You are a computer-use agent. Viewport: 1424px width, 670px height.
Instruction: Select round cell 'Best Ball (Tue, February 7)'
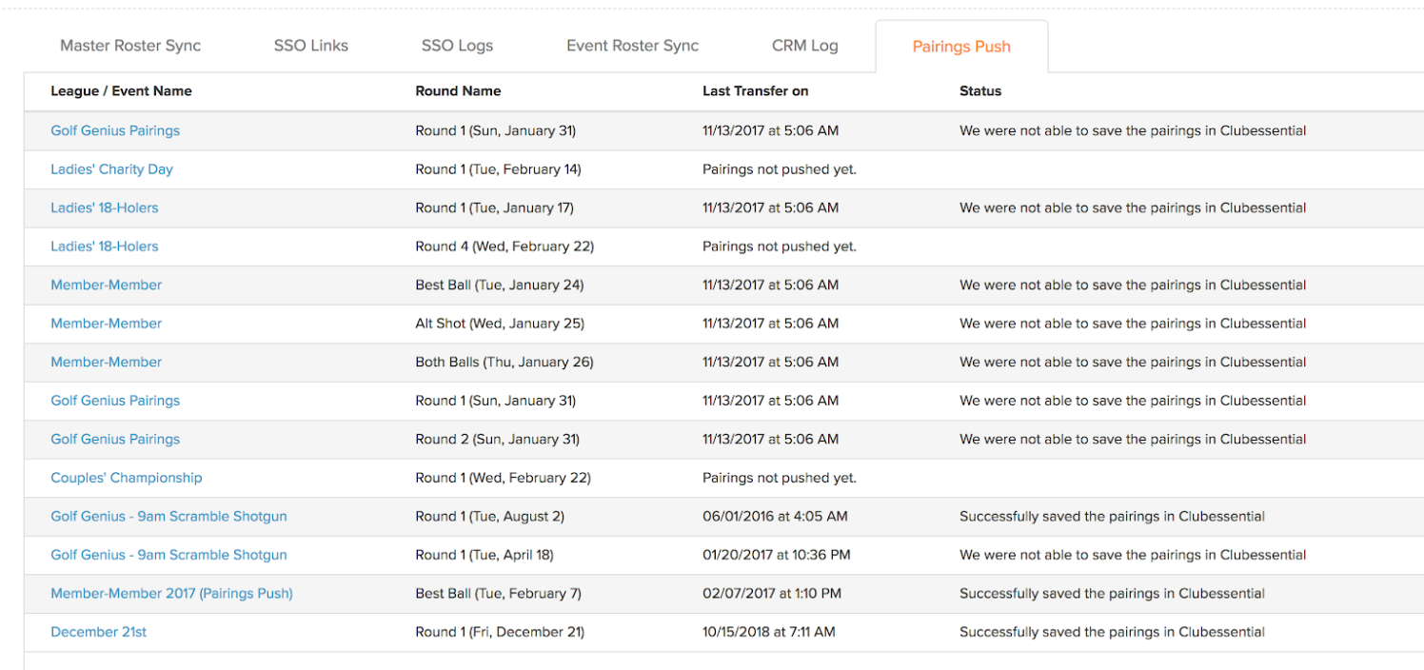[x=498, y=594]
